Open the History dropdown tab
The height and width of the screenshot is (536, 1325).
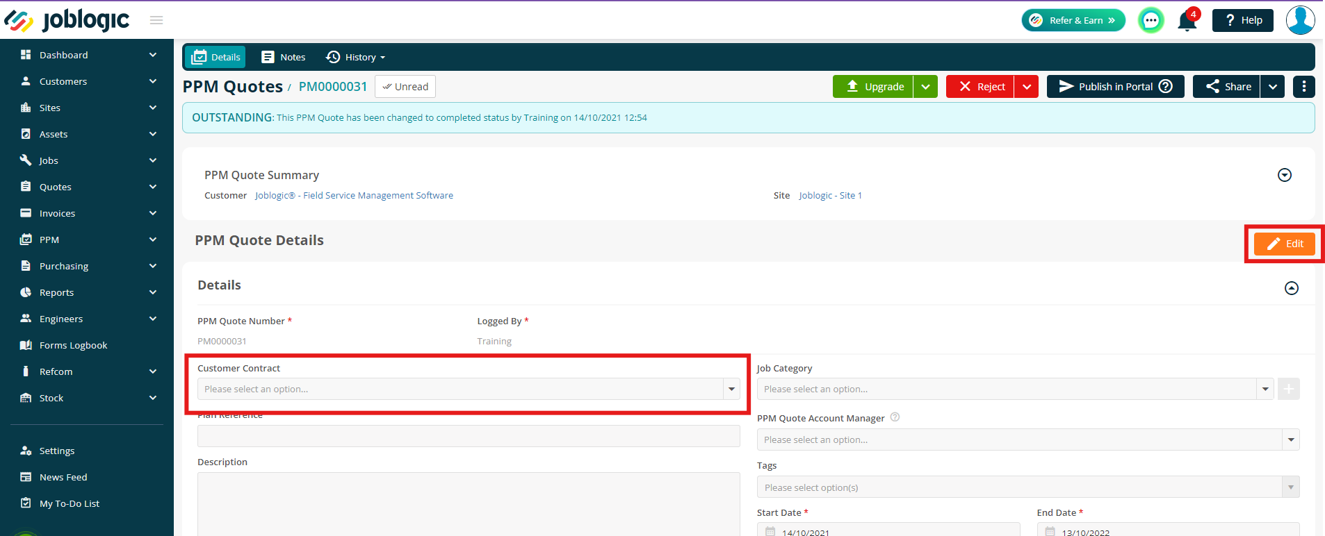(x=356, y=57)
